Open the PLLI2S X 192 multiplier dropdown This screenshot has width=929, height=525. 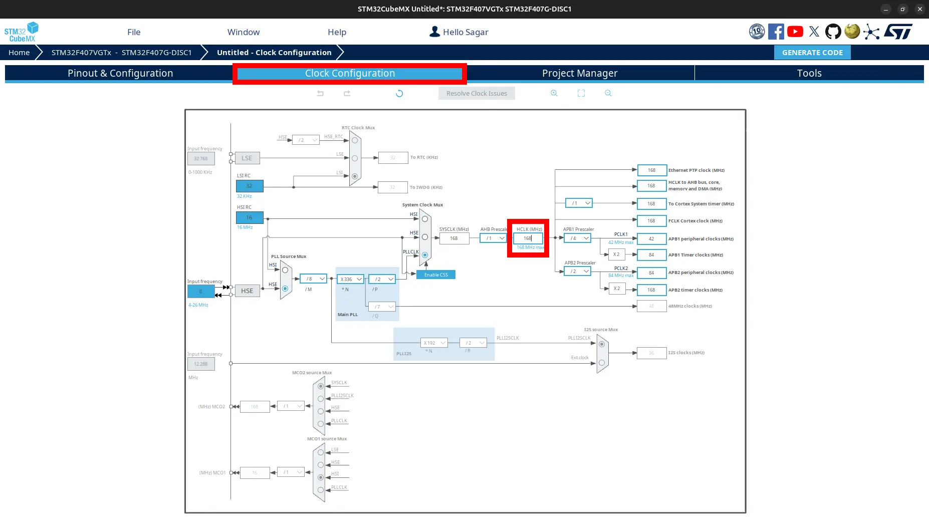pos(434,343)
